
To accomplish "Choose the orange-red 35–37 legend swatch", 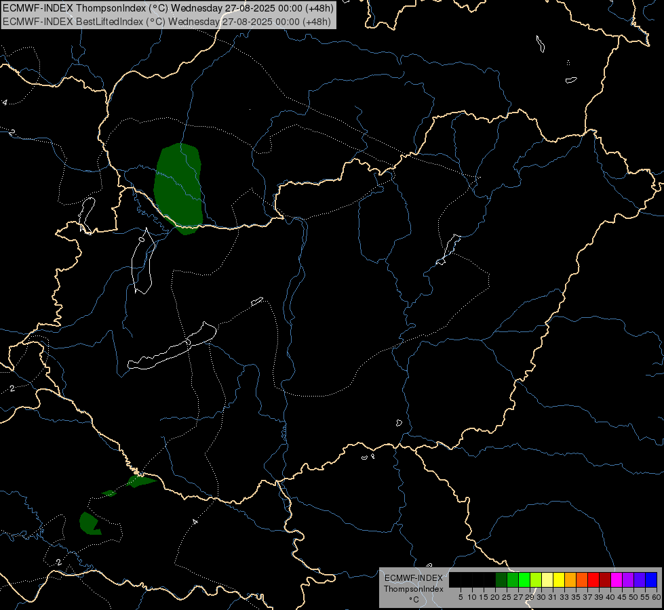I will [582, 579].
